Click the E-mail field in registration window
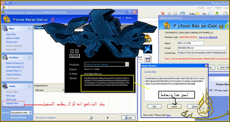This screenshot has width=230, height=122. click(x=202, y=48)
